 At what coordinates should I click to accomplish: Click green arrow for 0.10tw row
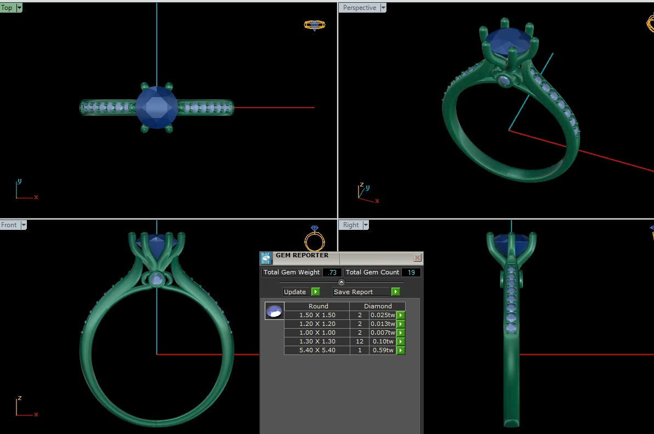click(401, 342)
